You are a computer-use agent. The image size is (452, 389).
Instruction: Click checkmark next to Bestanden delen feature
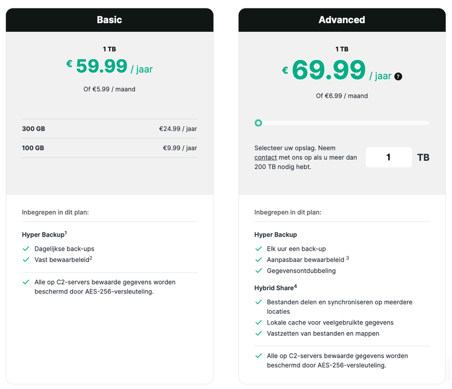tap(258, 302)
